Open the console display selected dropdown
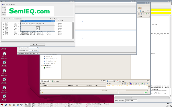This screenshot has height=107, width=172. tap(145, 84)
